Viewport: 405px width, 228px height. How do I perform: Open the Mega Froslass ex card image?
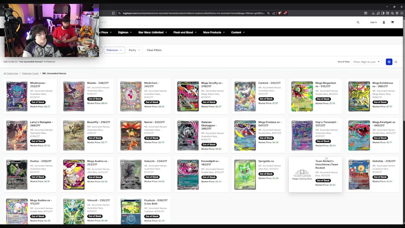245,136
